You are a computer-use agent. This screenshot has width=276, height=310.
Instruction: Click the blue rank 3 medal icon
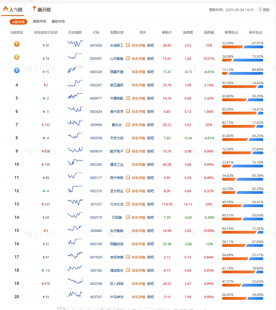click(17, 71)
